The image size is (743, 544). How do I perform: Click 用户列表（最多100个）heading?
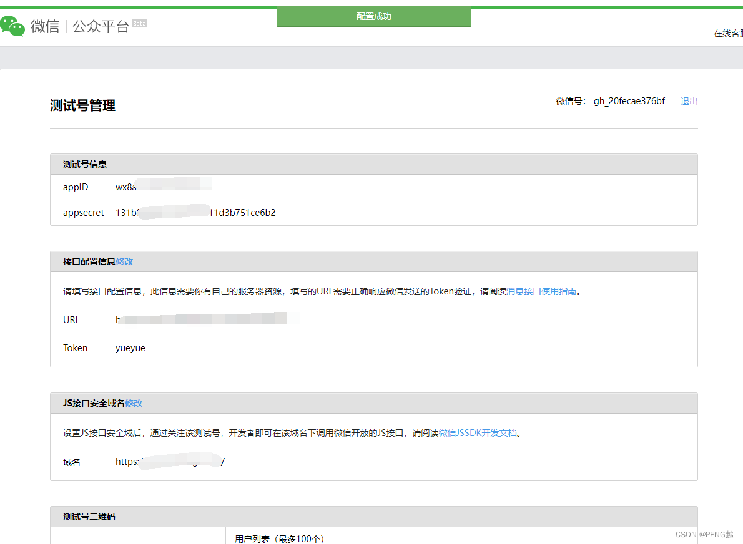(x=280, y=539)
